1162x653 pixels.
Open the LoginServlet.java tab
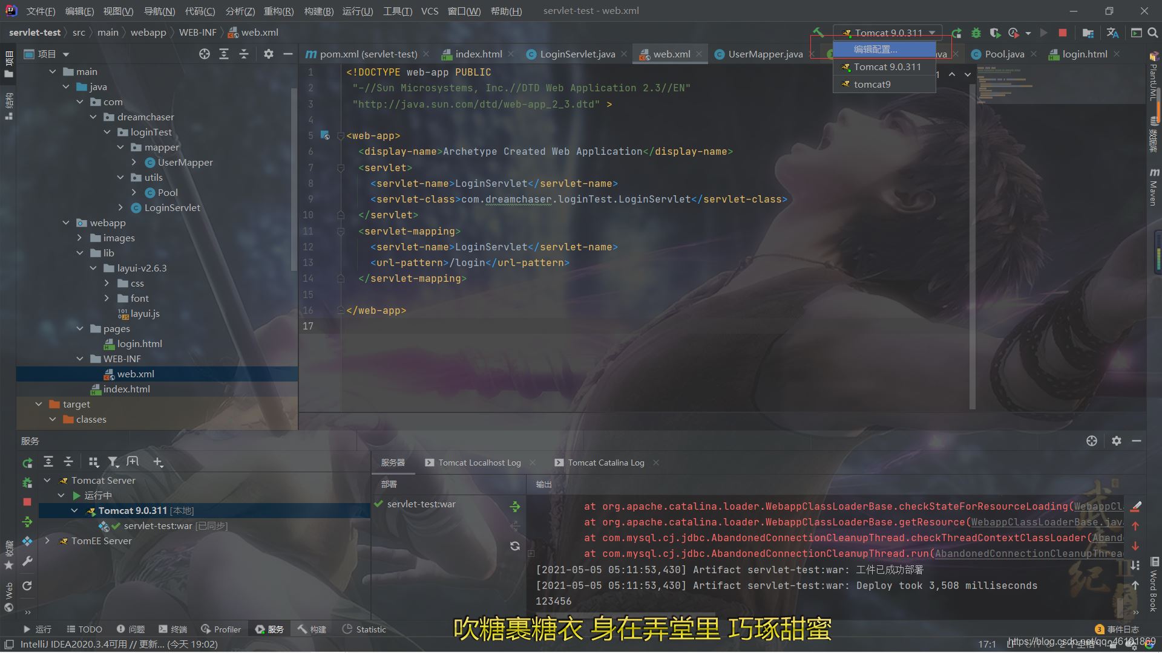point(576,53)
